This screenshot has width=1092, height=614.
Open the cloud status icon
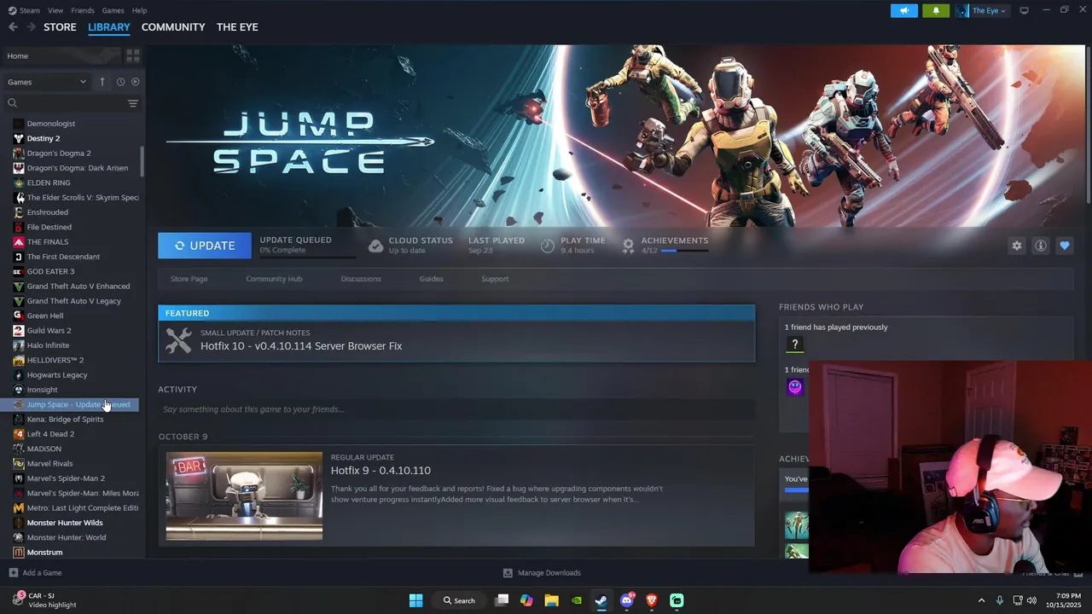pos(375,246)
